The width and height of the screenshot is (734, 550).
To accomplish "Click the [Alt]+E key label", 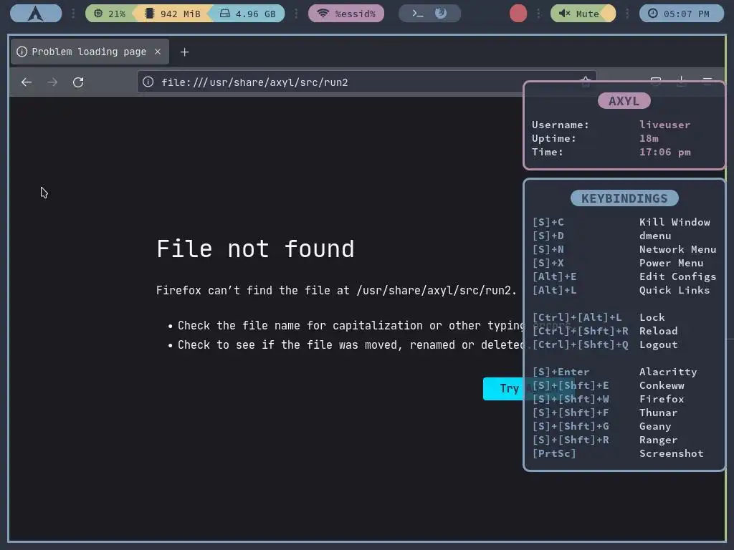I will coord(554,276).
